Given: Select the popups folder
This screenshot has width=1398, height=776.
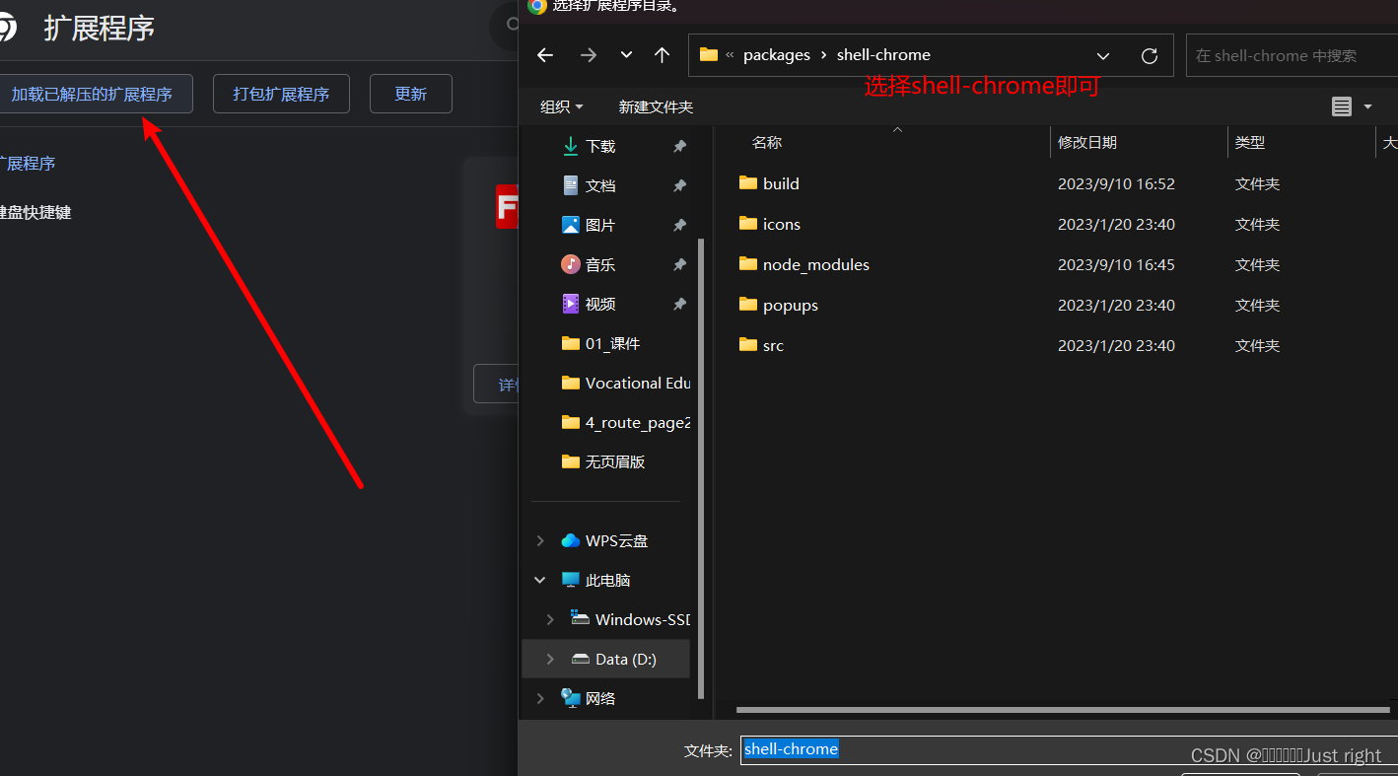Looking at the screenshot, I should 779,305.
